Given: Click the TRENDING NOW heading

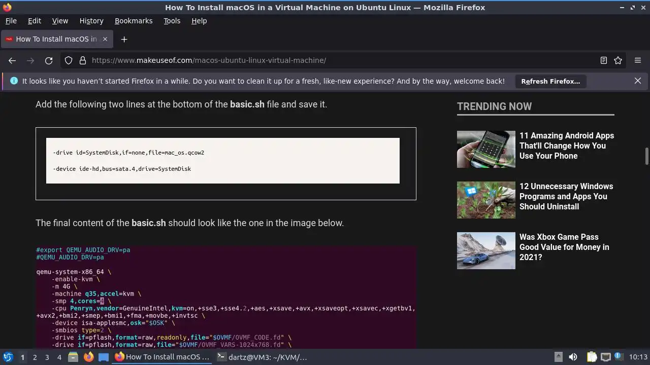Looking at the screenshot, I should coord(494,106).
